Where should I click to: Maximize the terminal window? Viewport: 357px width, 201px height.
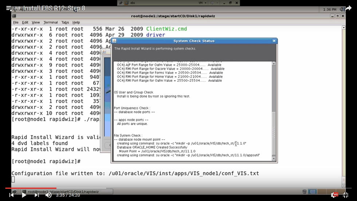pos(338,16)
